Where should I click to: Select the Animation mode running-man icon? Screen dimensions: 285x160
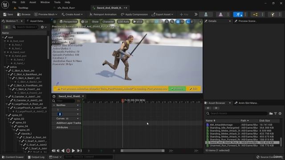coord(238,15)
